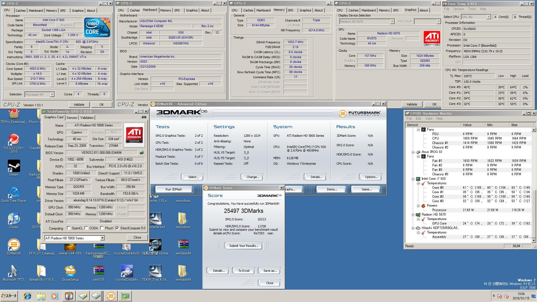Toggle the CUDA checkbox in GPU-Z
Screen dimensions: 537x302
[x=86, y=228]
